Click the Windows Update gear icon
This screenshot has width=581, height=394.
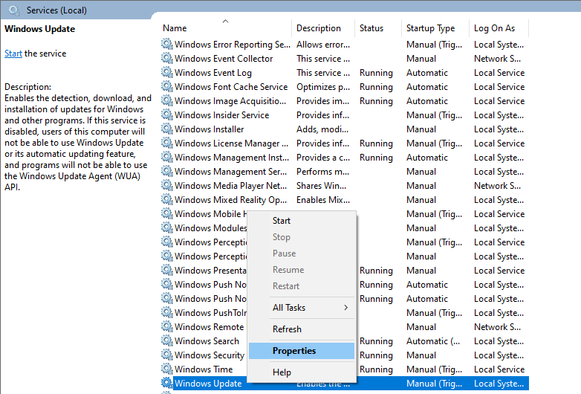pyautogui.click(x=167, y=383)
